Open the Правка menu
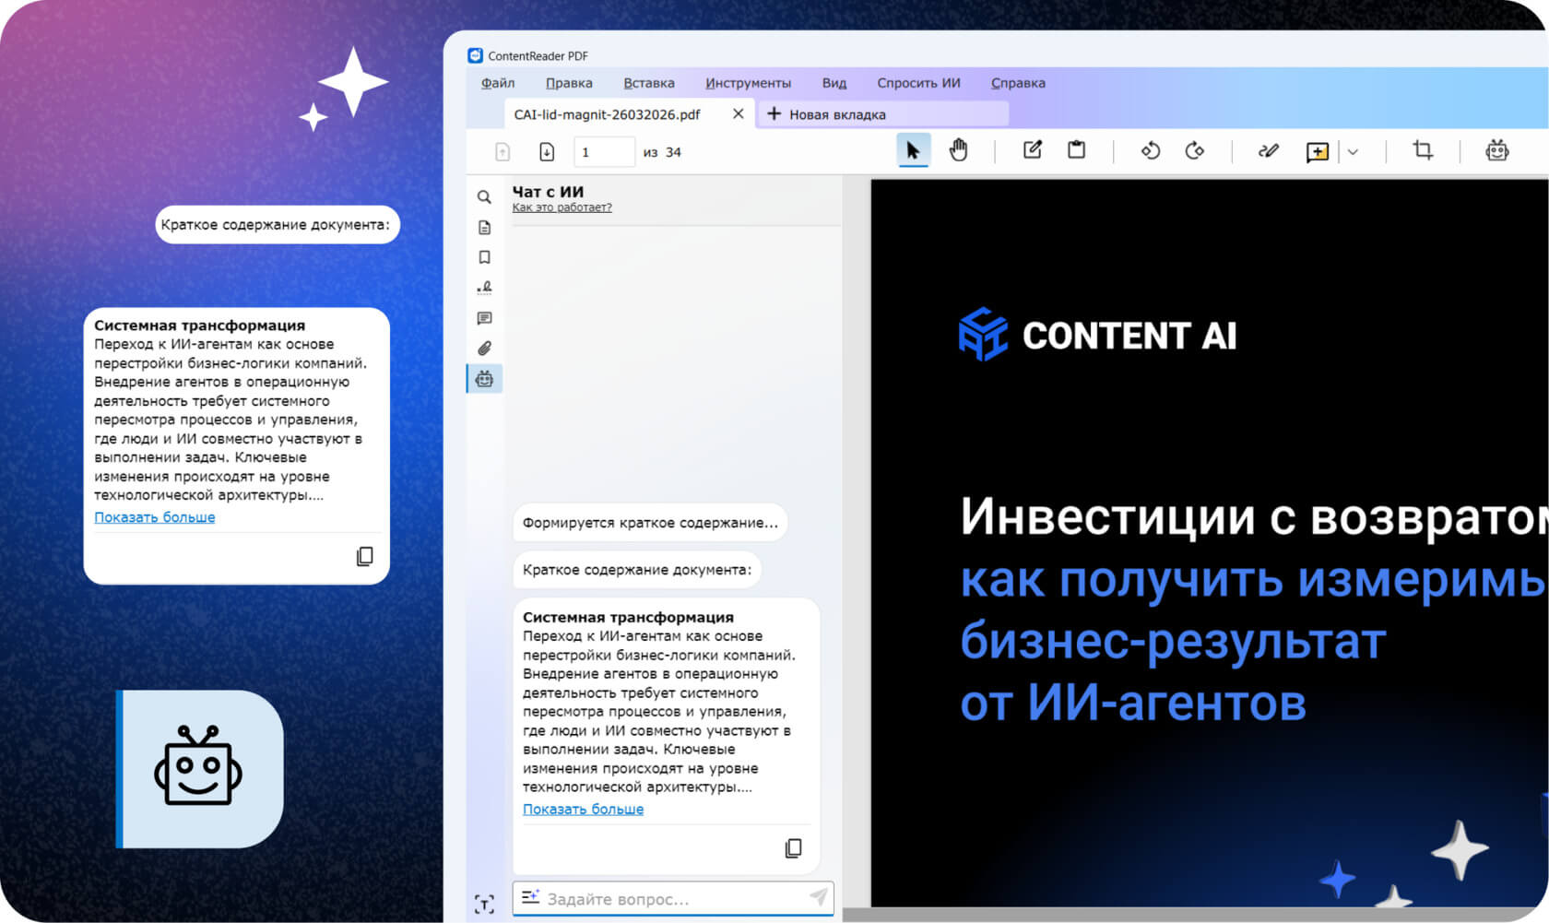 tap(569, 83)
